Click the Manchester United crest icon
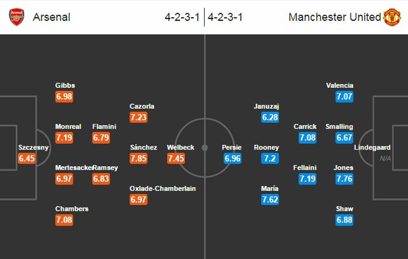Screen dimensions: 408x259 392,17
